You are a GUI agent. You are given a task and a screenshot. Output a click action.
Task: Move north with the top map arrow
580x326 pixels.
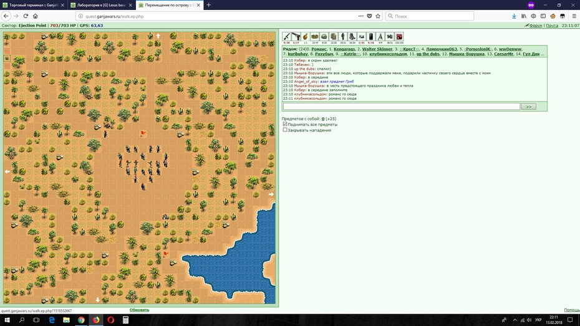(x=158, y=36)
